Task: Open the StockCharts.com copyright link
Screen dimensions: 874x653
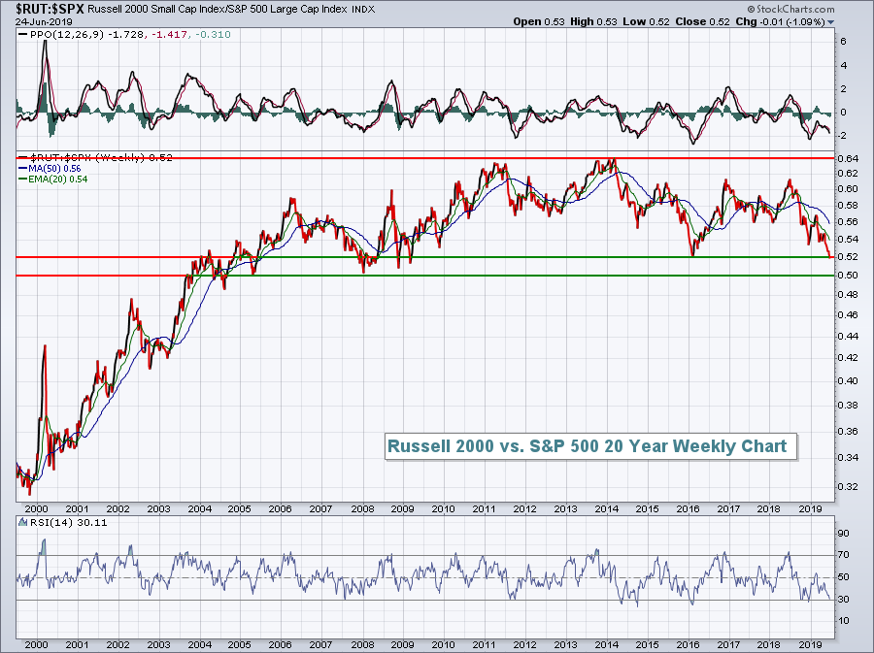Action: 790,9
